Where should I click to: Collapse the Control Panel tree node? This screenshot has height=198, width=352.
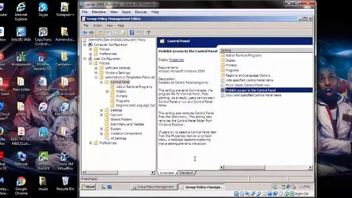[x=102, y=82]
